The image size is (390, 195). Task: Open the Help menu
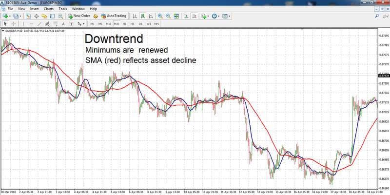[93, 9]
